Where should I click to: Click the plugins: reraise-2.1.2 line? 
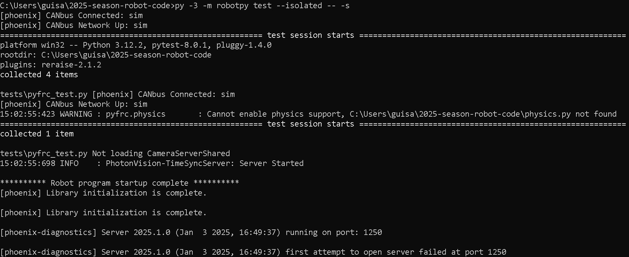(x=51, y=65)
